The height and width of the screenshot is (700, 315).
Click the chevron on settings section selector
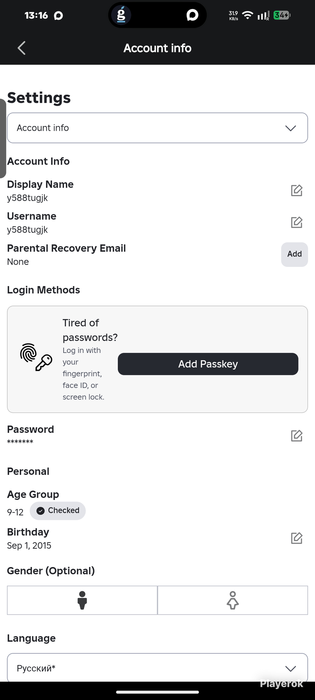pos(290,128)
